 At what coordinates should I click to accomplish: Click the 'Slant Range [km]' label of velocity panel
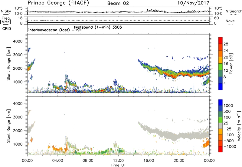coord(8,126)
